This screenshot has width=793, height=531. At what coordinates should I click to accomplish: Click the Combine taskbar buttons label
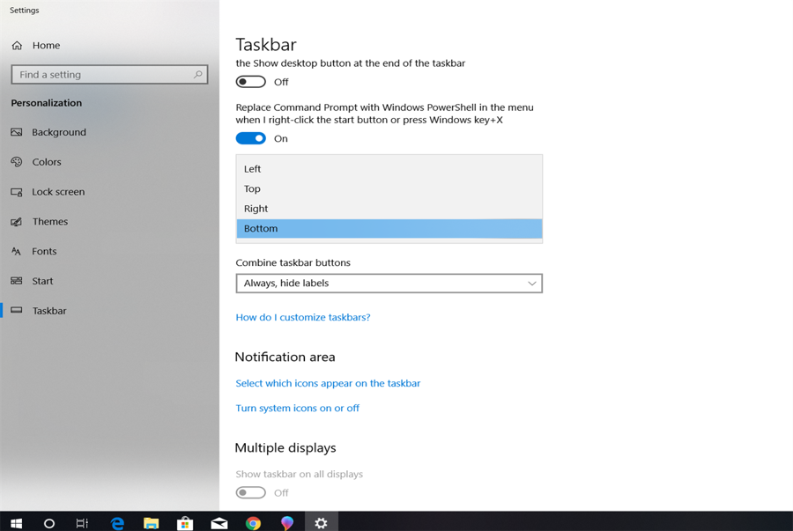tap(293, 262)
